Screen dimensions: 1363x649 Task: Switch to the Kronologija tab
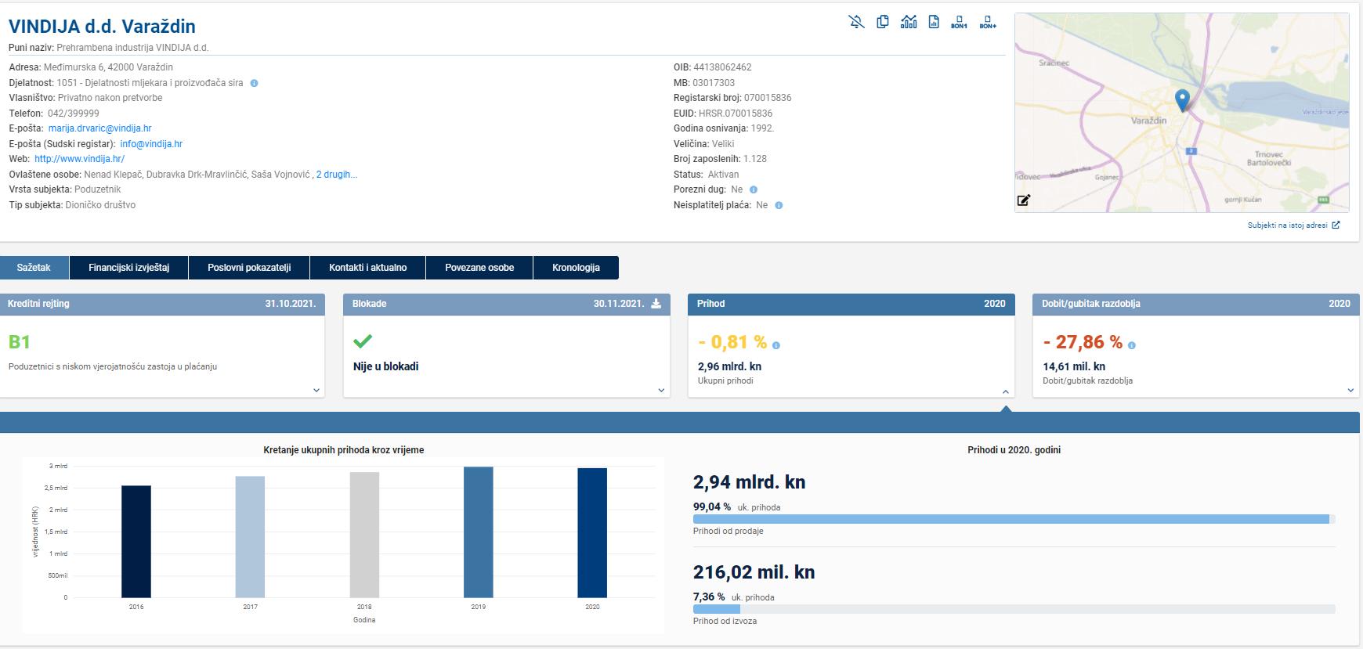(576, 268)
